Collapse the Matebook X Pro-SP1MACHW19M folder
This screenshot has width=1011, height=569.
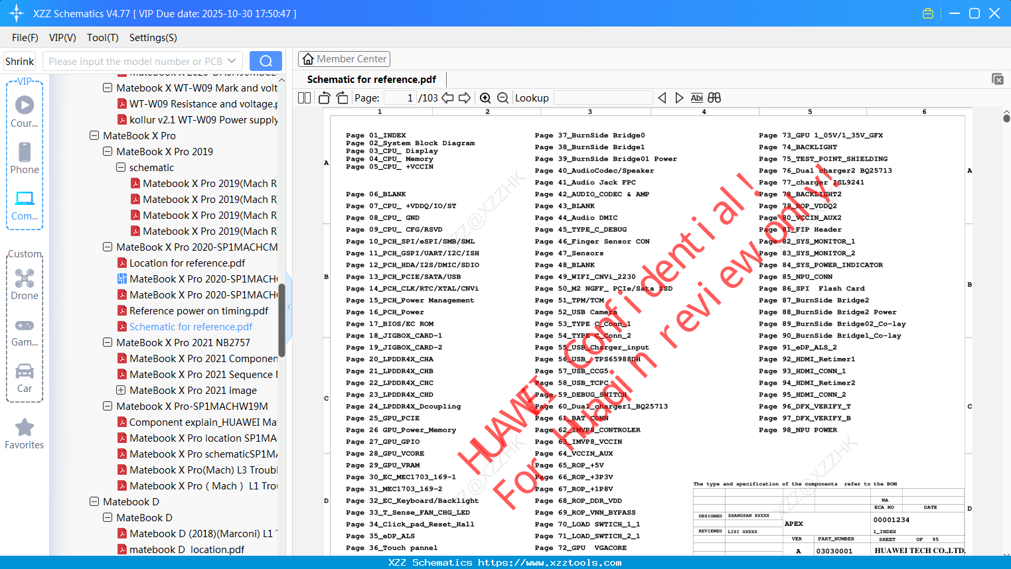pos(108,406)
